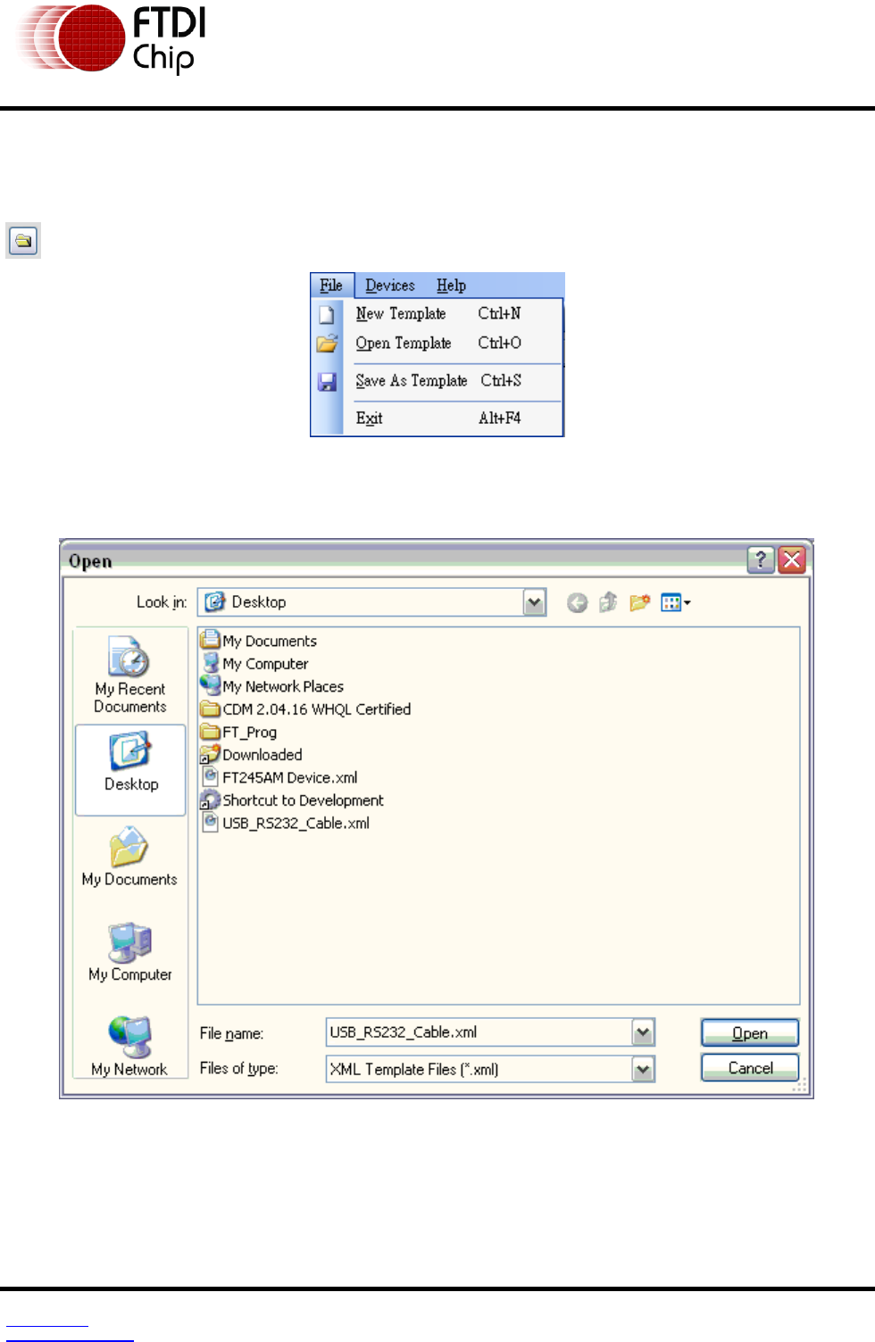Expand the Look in Desktop dropdown

(534, 602)
